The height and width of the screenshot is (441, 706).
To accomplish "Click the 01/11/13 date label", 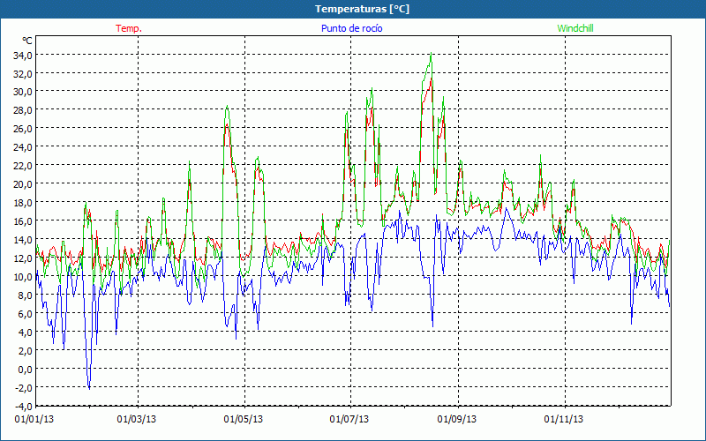I will 563,420.
